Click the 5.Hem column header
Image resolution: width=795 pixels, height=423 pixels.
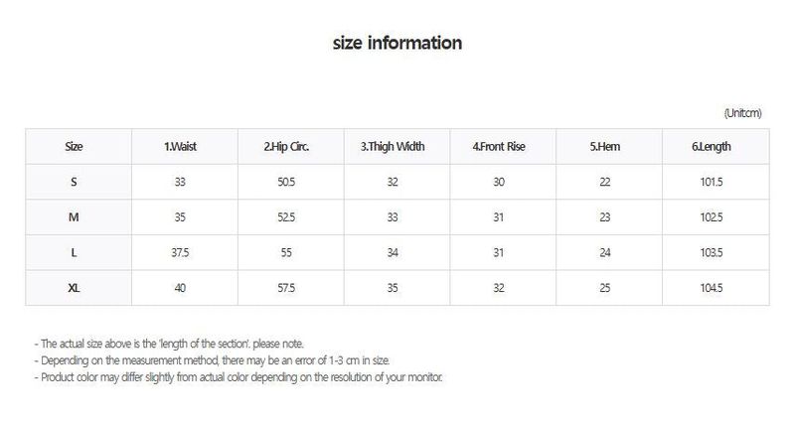click(x=605, y=146)
